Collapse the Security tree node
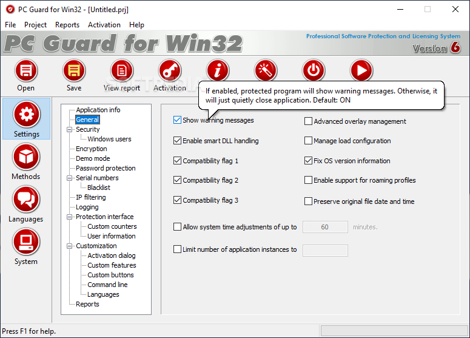The width and height of the screenshot is (470, 338). (x=70, y=130)
